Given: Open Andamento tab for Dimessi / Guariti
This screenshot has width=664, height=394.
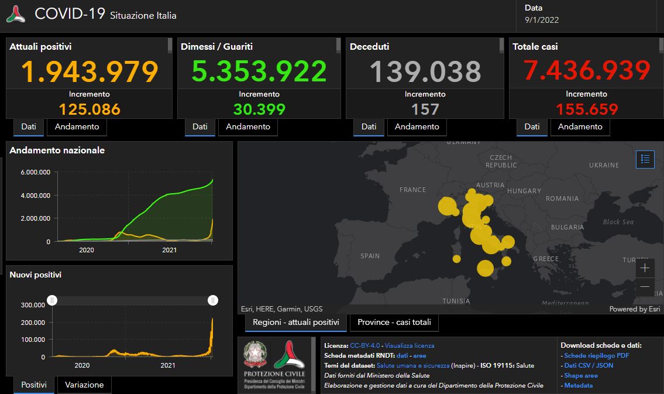Looking at the screenshot, I should pos(248,126).
